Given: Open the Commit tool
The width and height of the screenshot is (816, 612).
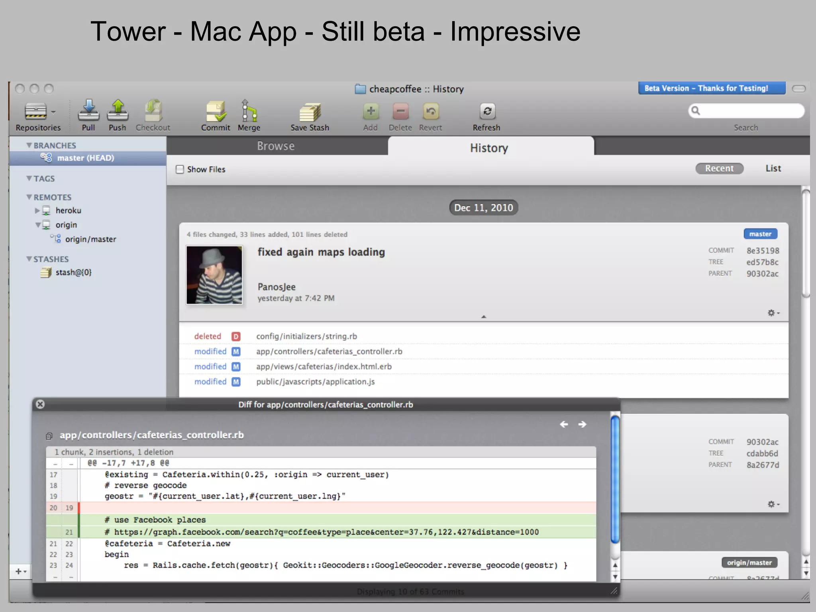Looking at the screenshot, I should (x=216, y=112).
